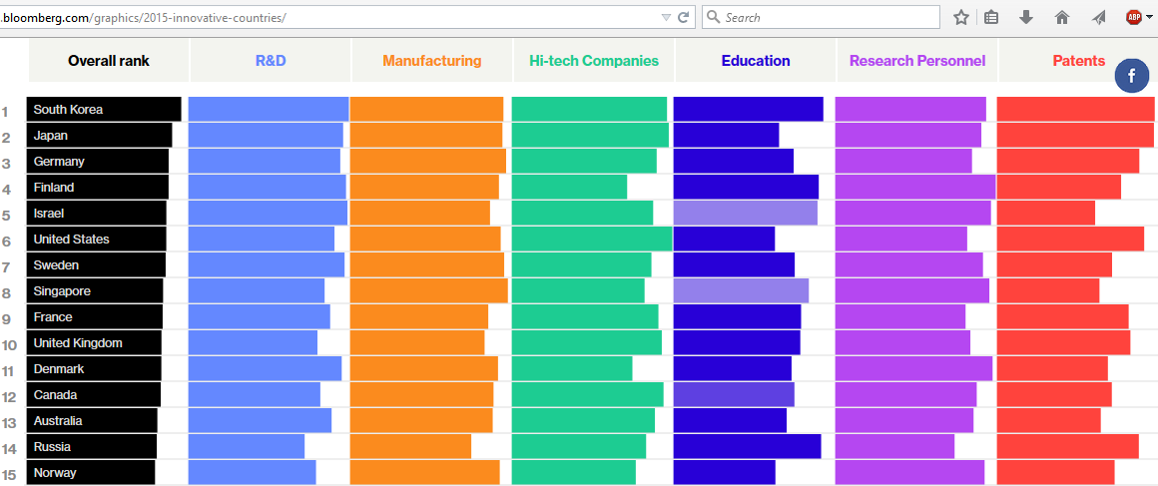This screenshot has width=1158, height=486.
Task: Reload the page with refresh icon
Action: click(684, 17)
